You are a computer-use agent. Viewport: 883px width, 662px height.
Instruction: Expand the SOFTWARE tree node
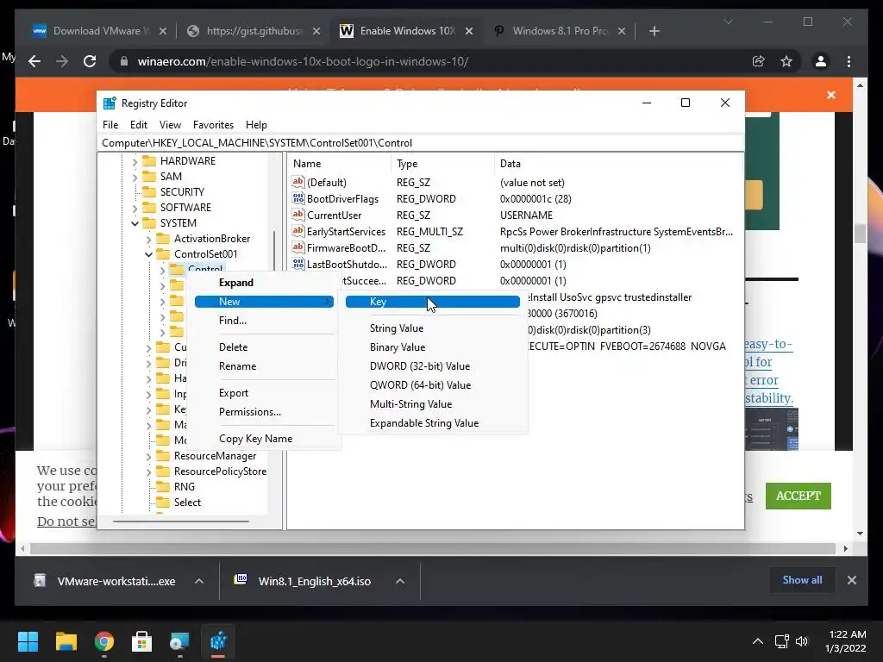pos(135,209)
